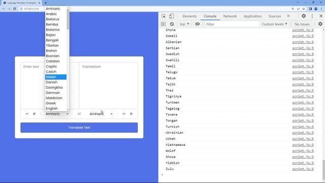Image resolution: width=325 pixels, height=183 pixels.
Task: Choose German from the language list
Action: click(x=56, y=93)
